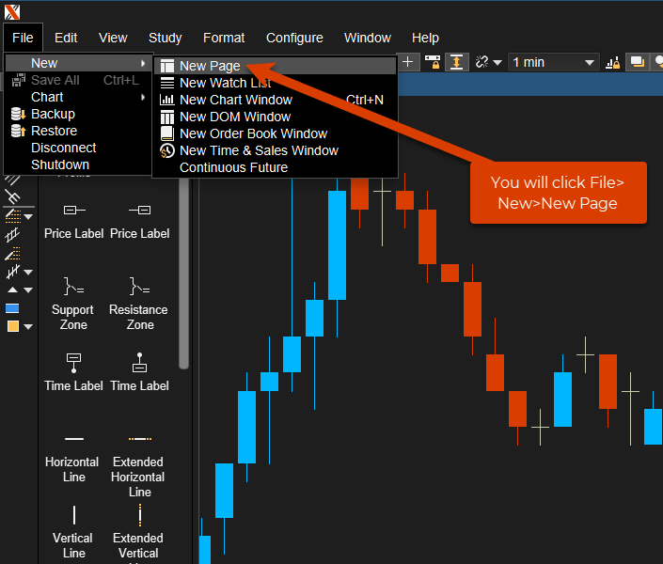Select New Chart Window
The height and width of the screenshot is (564, 663).
coord(275,100)
